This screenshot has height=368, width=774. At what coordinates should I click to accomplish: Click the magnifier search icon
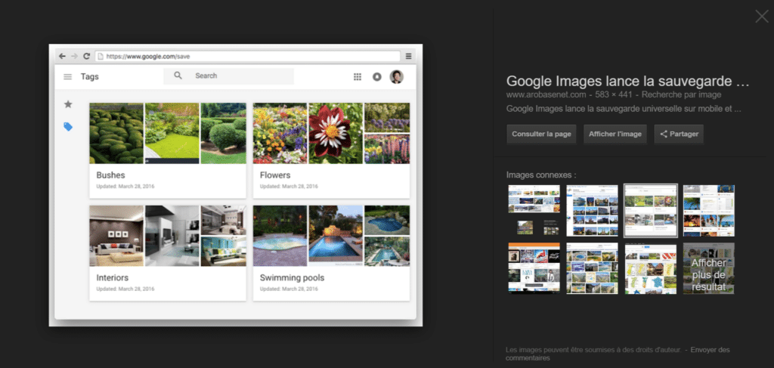[178, 76]
